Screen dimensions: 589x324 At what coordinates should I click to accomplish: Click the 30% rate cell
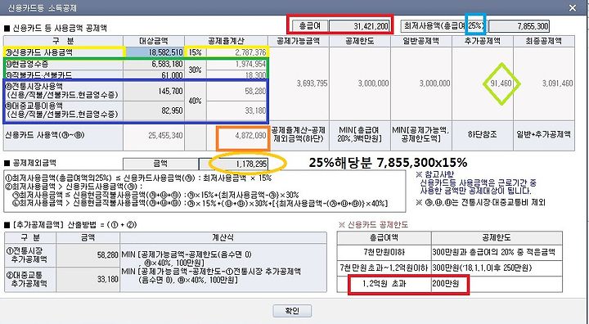pyautogui.click(x=195, y=70)
